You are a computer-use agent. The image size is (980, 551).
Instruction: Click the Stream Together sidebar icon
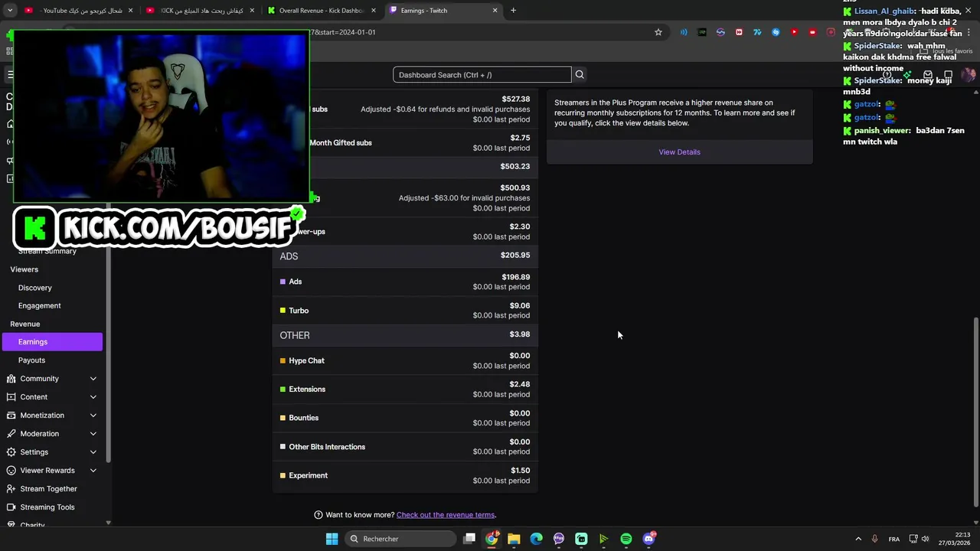(x=11, y=488)
